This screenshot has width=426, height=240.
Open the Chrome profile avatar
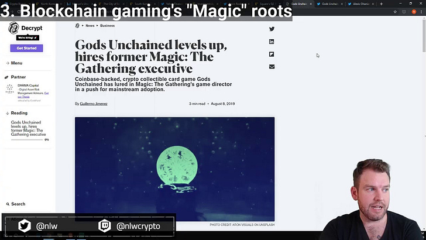414,12
